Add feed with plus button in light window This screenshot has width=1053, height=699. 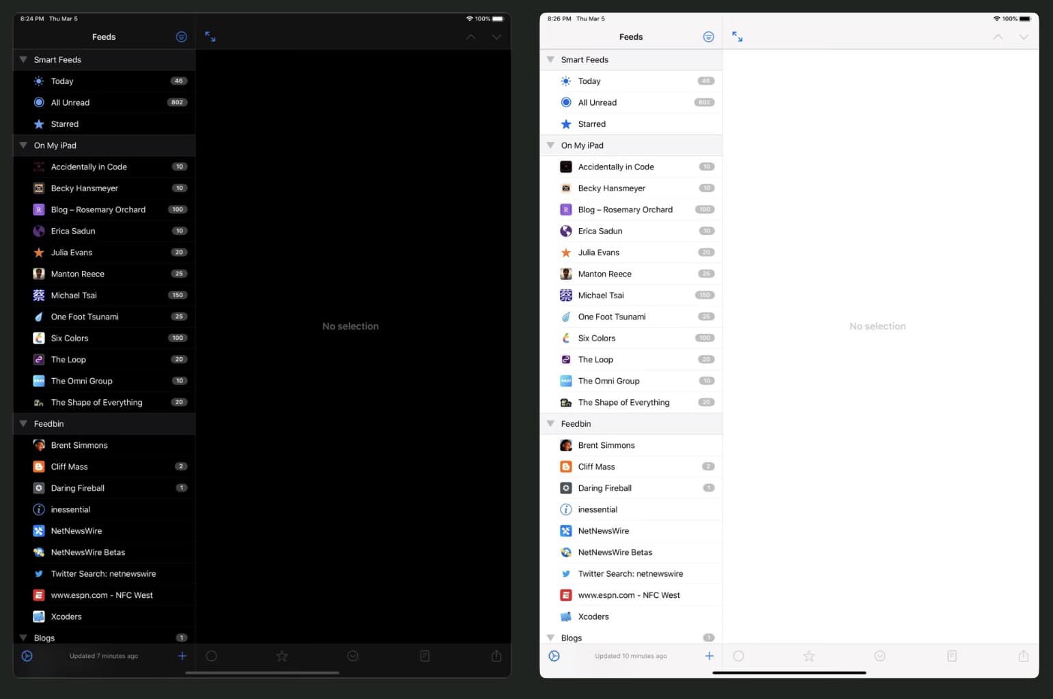(709, 656)
